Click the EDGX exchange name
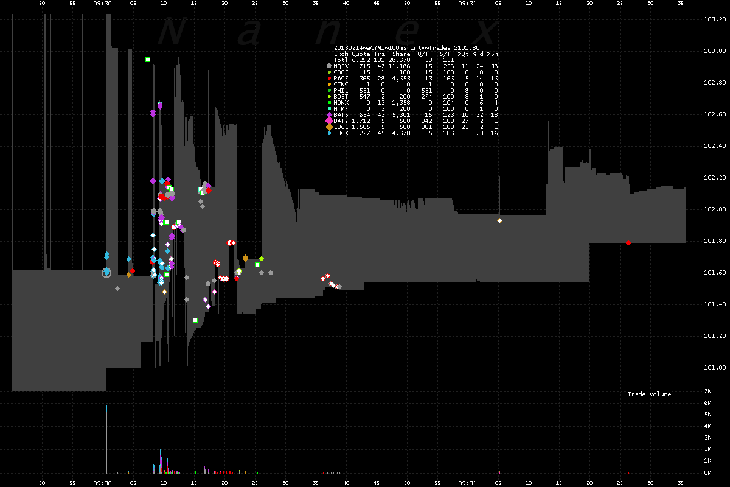This screenshot has height=487, width=730. click(341, 133)
